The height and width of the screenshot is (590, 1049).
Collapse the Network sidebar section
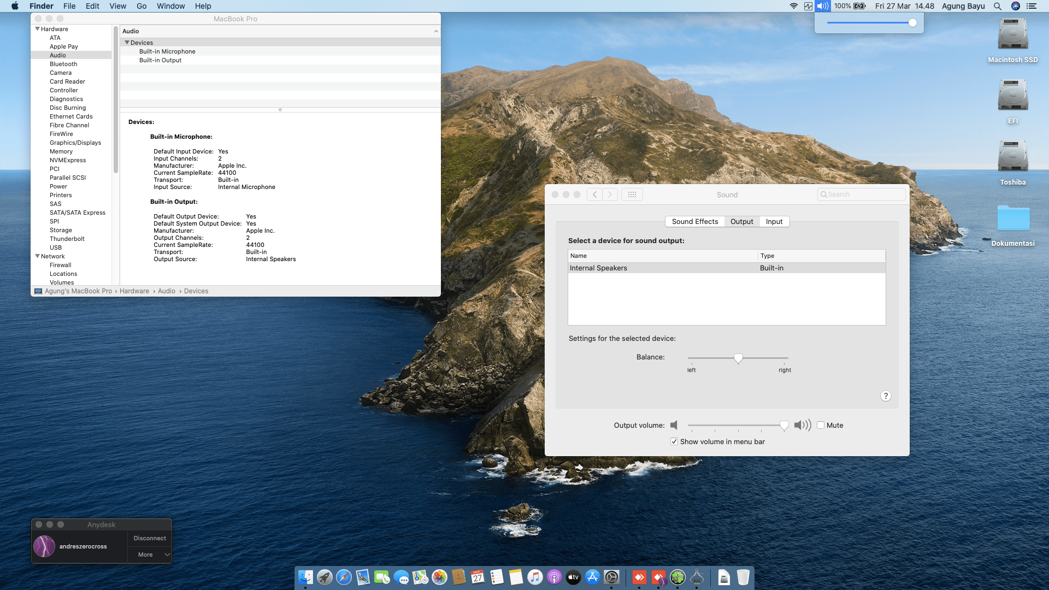37,256
